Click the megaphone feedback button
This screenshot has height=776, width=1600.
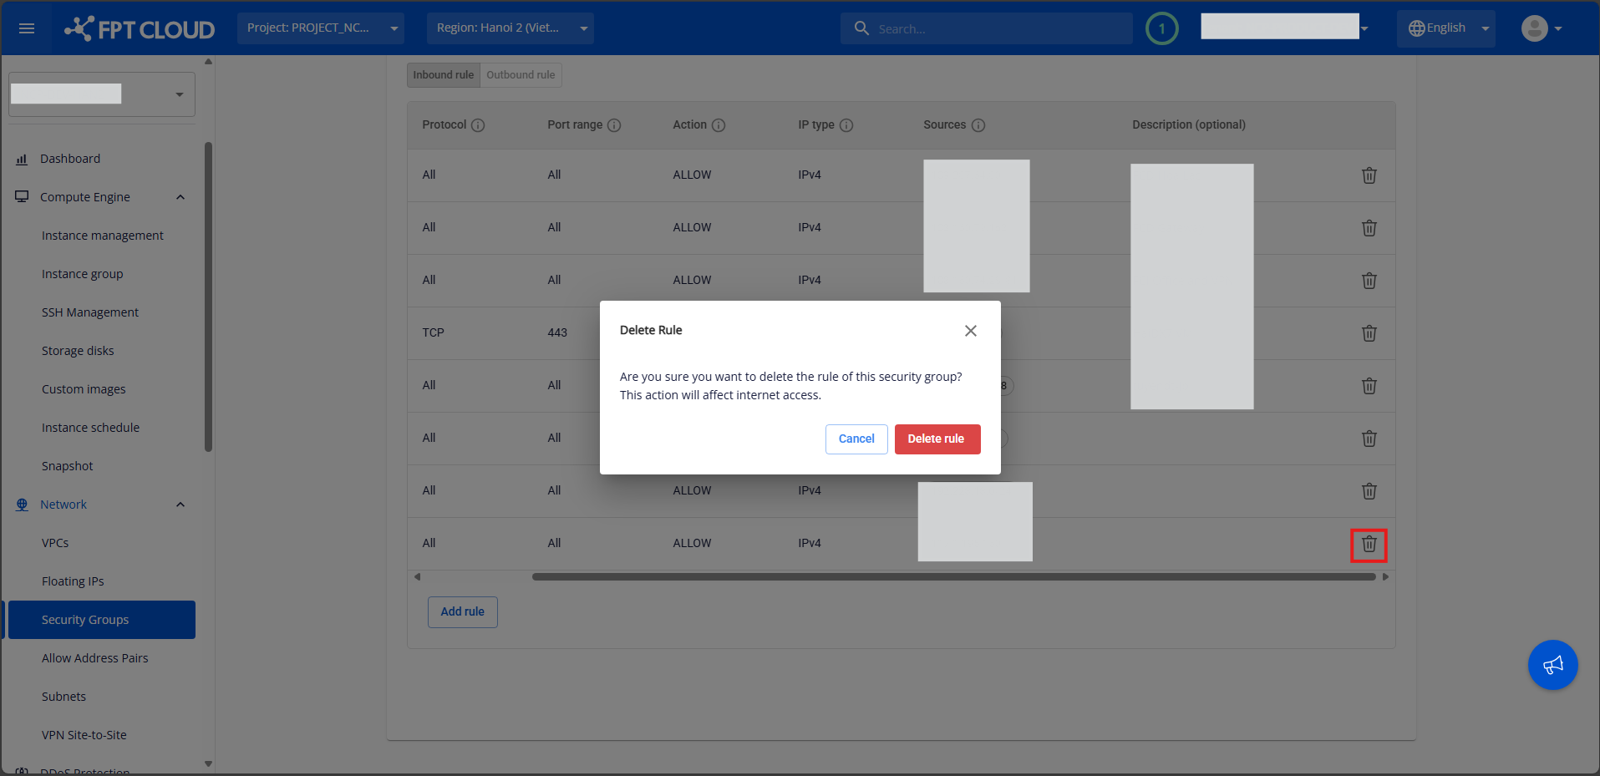1552,665
